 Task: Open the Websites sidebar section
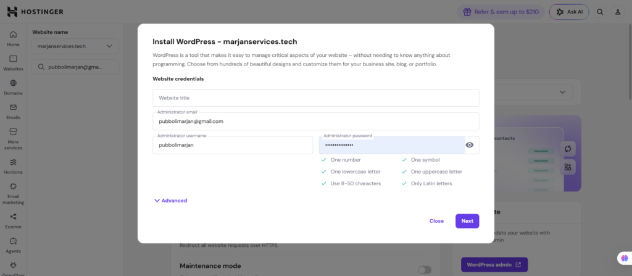click(x=14, y=62)
